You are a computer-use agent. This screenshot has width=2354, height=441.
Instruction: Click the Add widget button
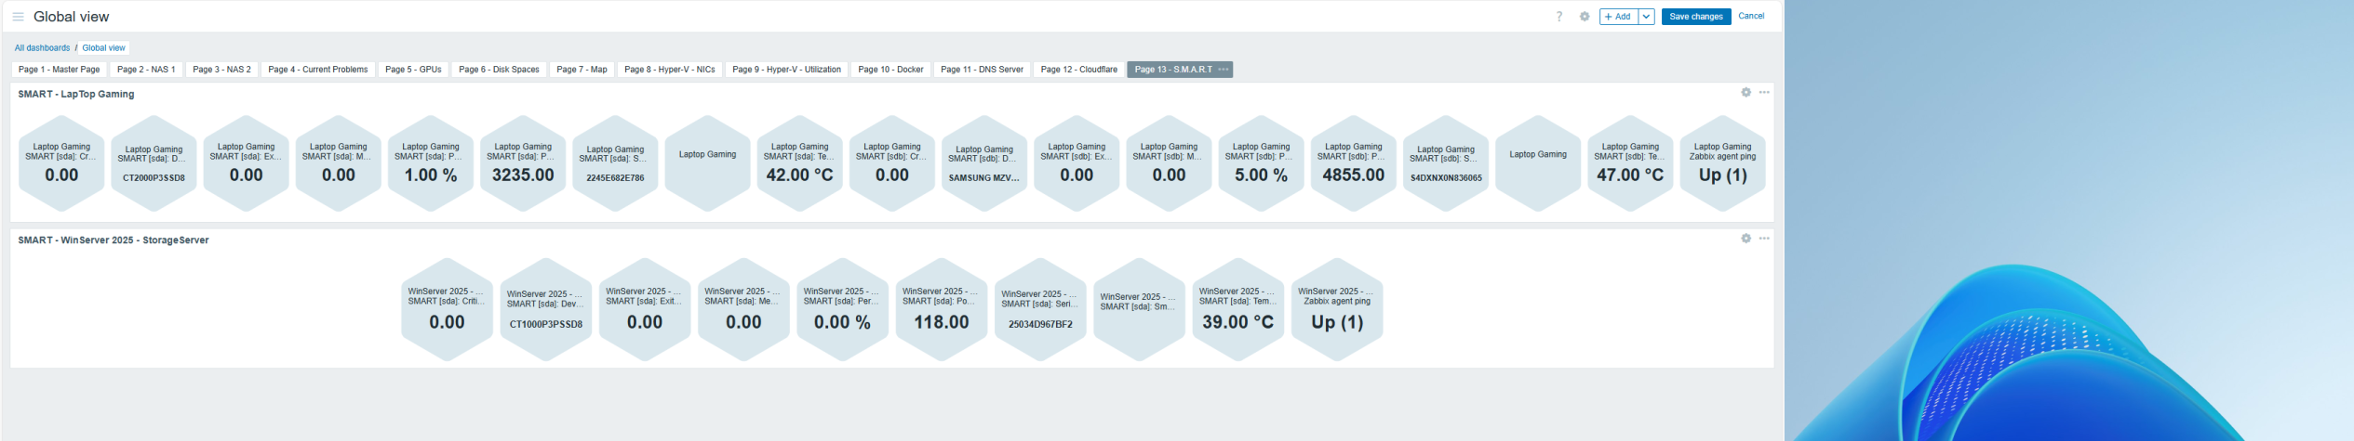click(x=1618, y=17)
